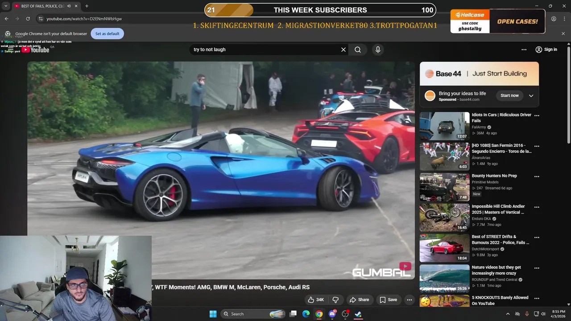
Task: Mute the BEST OF FAILS tab audio icon
Action: tap(69, 6)
